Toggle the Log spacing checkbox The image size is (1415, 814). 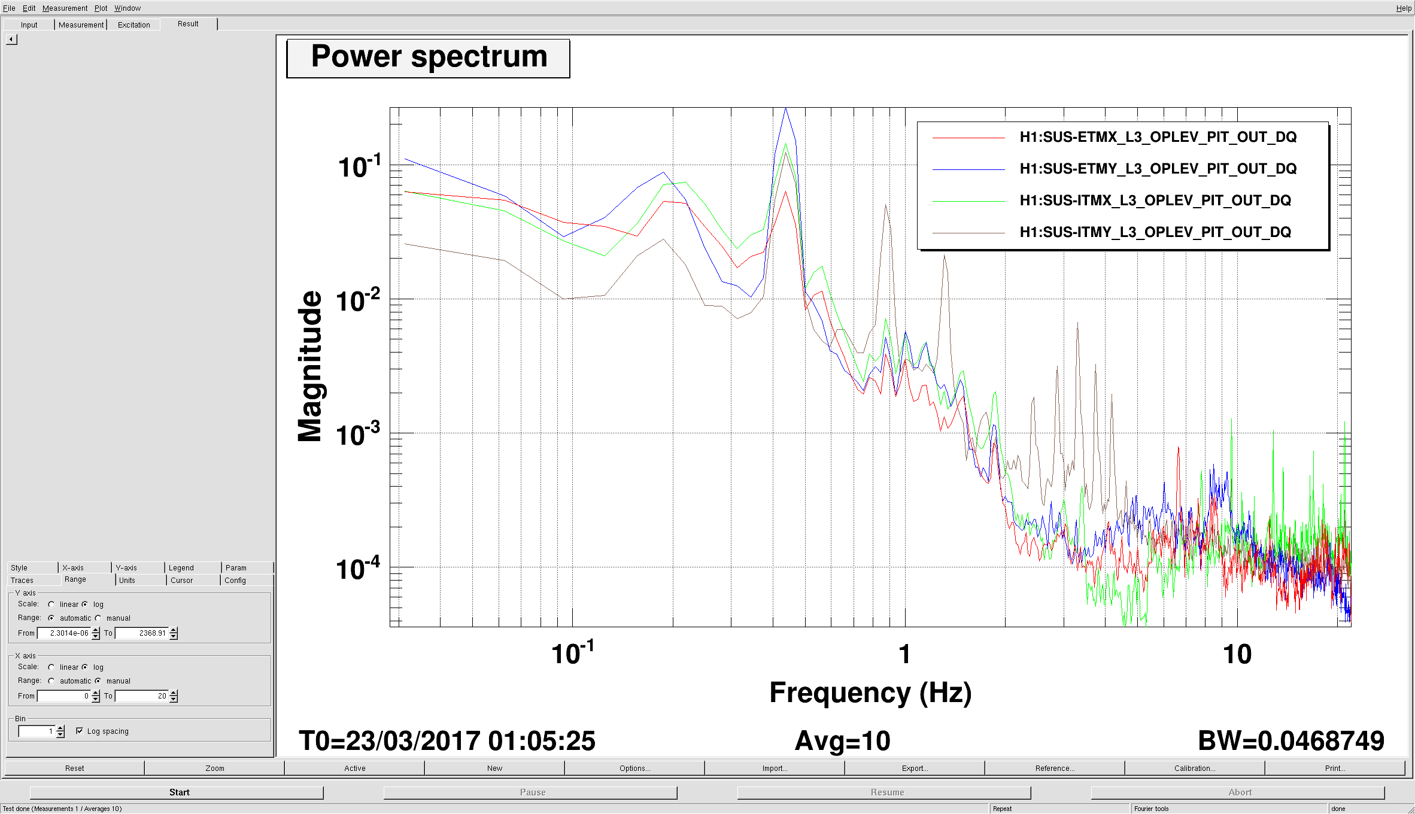click(x=80, y=731)
